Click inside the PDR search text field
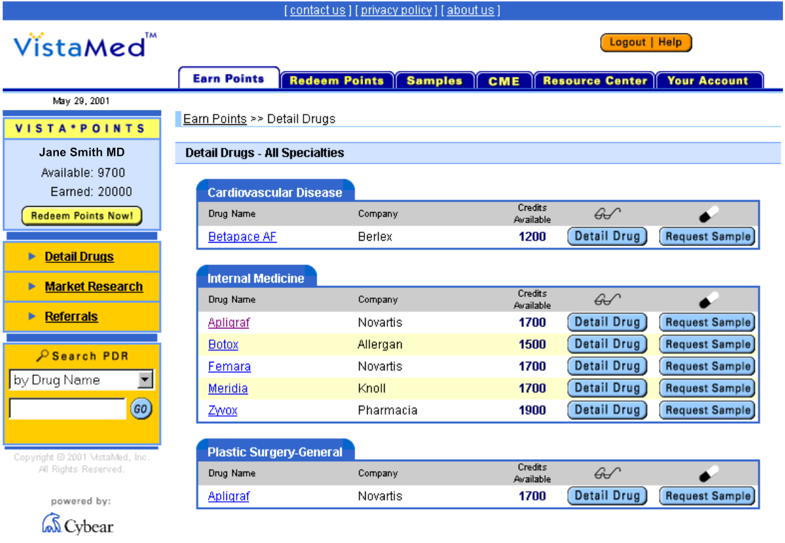785x543 pixels. click(x=67, y=409)
